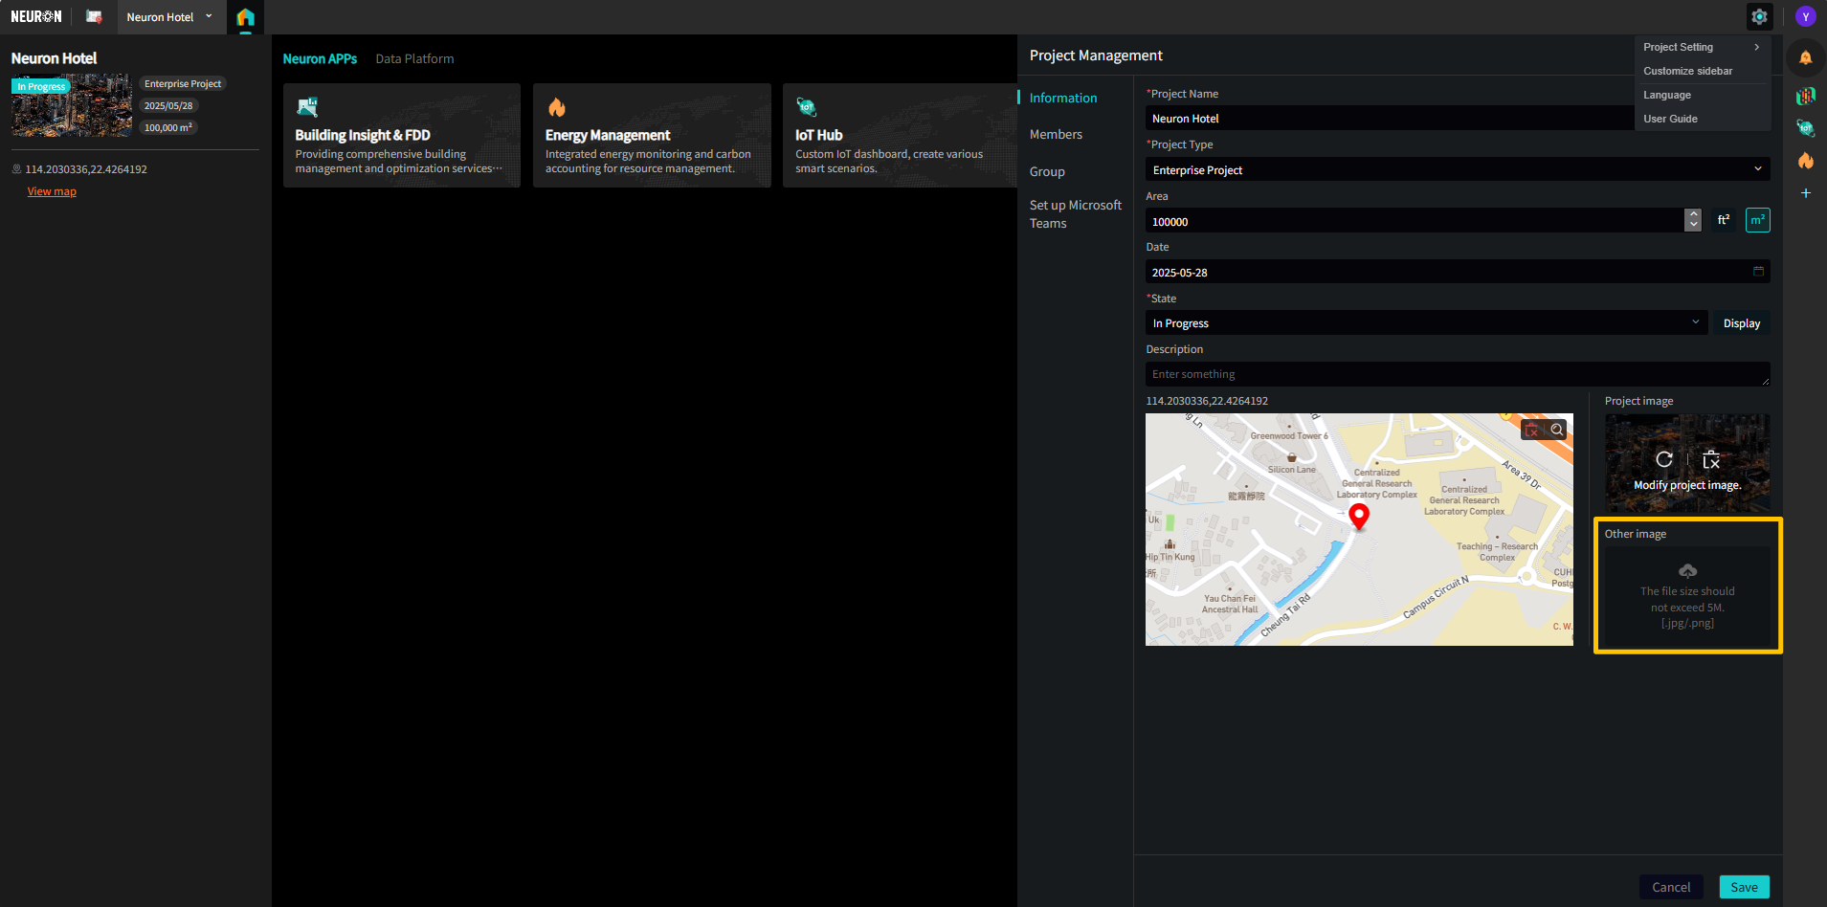Expand the Project Type dropdown
Image resolution: width=1827 pixels, height=907 pixels.
point(1457,169)
